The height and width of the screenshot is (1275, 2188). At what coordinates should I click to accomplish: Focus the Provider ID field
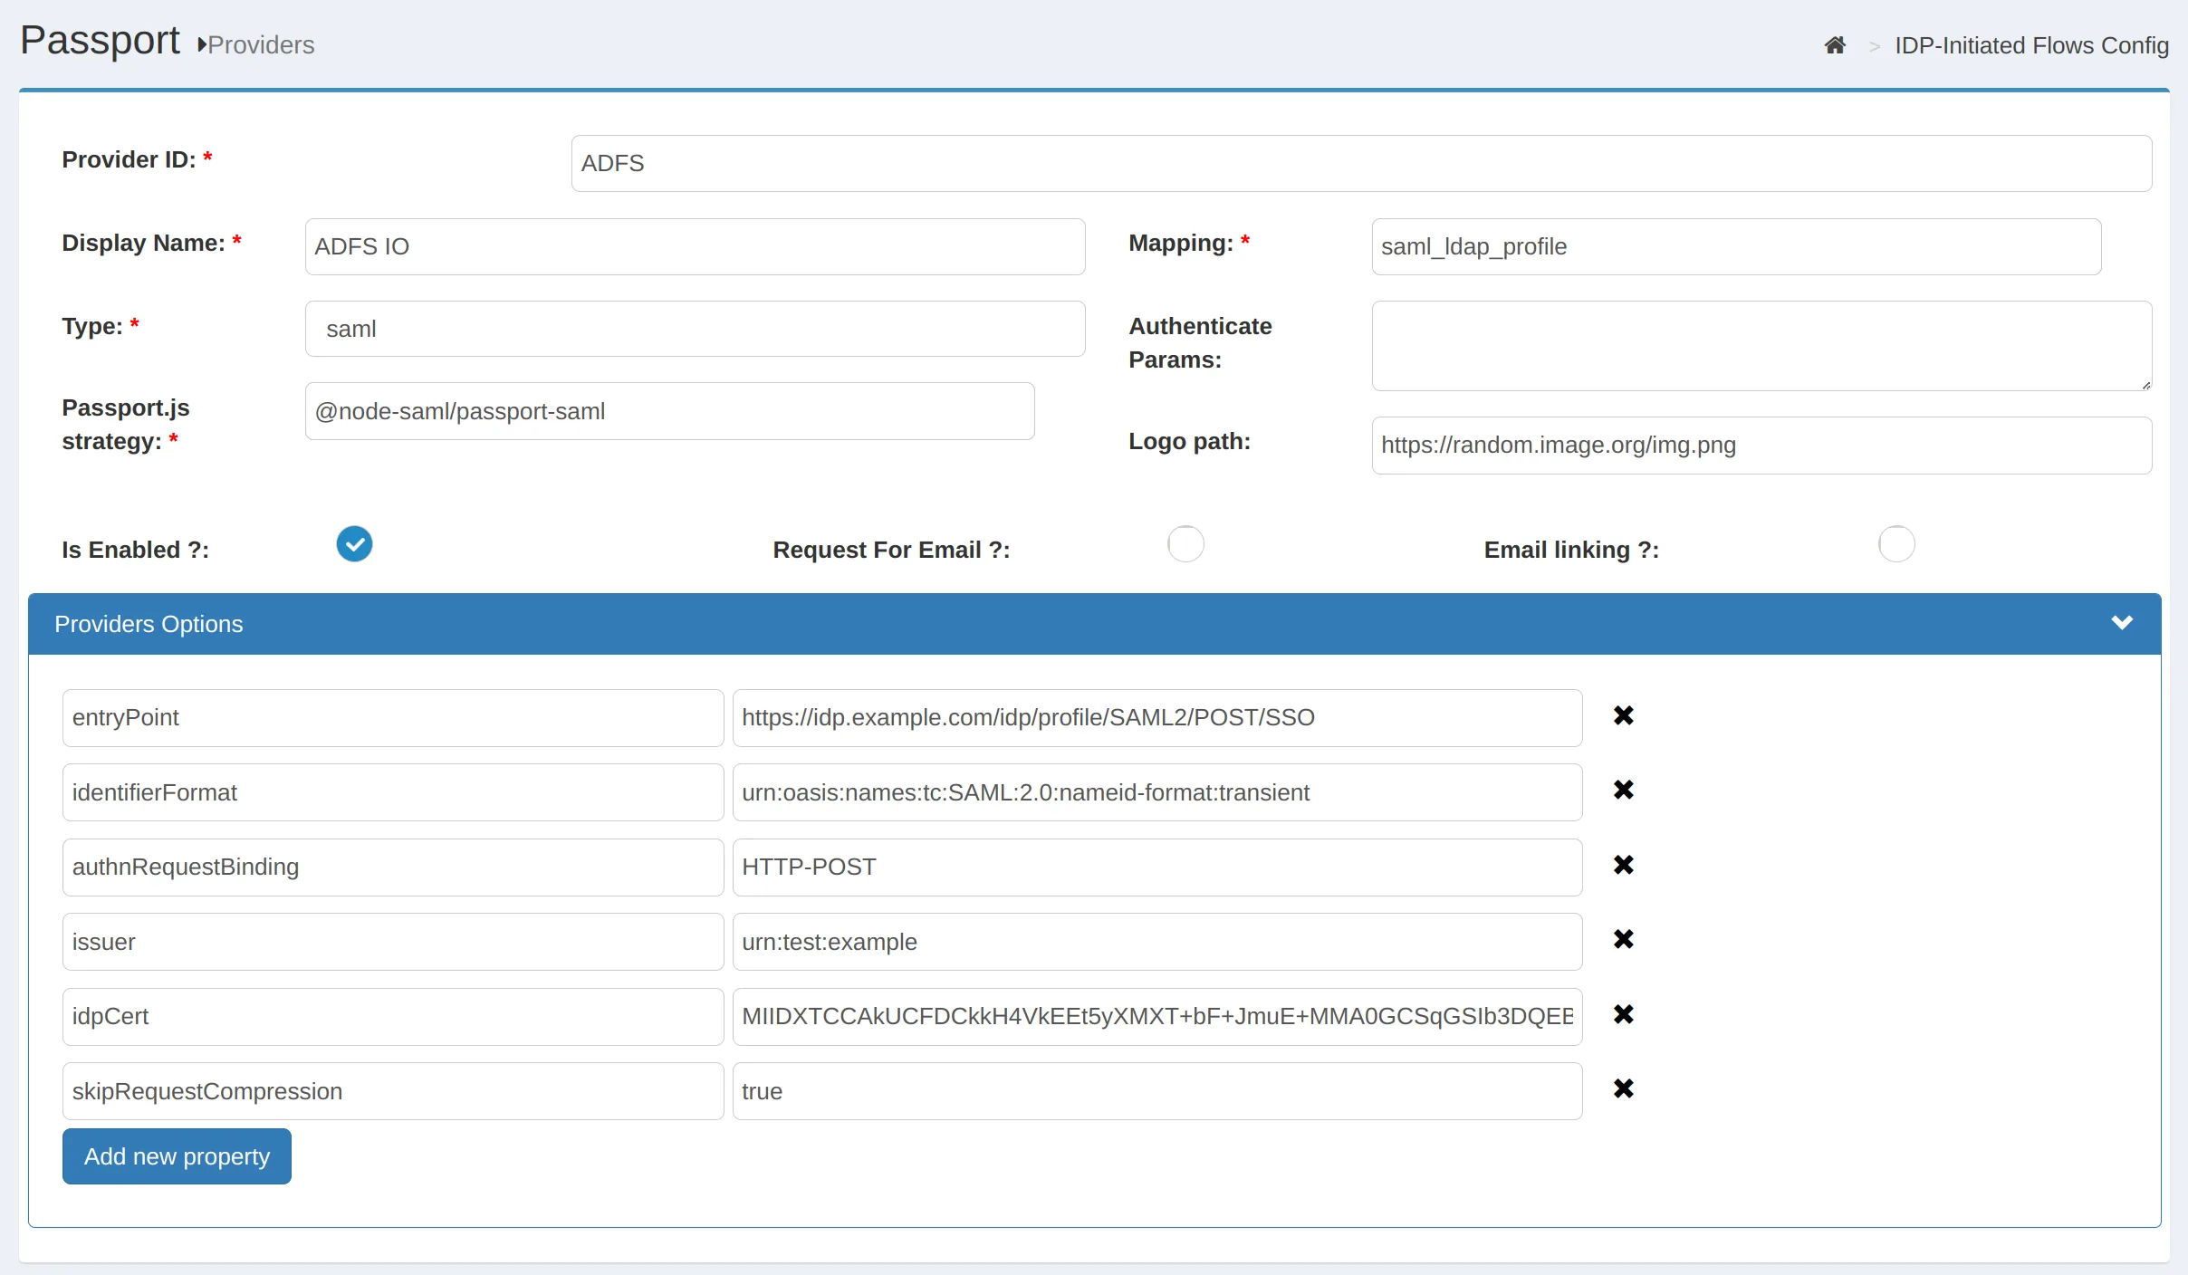(x=1361, y=164)
